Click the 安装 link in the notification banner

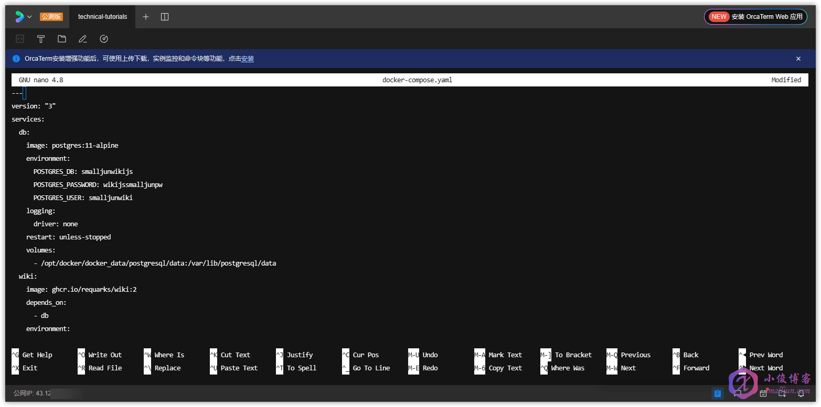point(248,59)
